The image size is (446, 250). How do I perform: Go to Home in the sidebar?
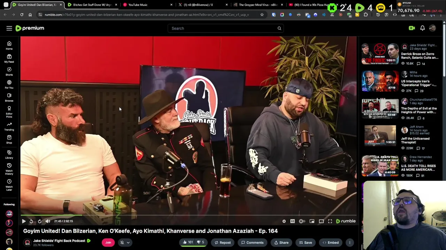9,45
